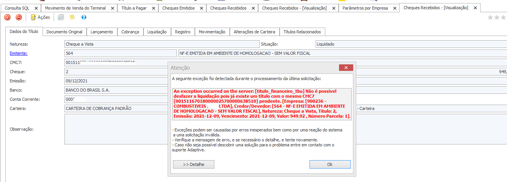Click the Carteira field CARTEIRA DE COBRANÇA PADRÃO
Image resolution: width=507 pixels, height=182 pixels.
tap(115, 108)
